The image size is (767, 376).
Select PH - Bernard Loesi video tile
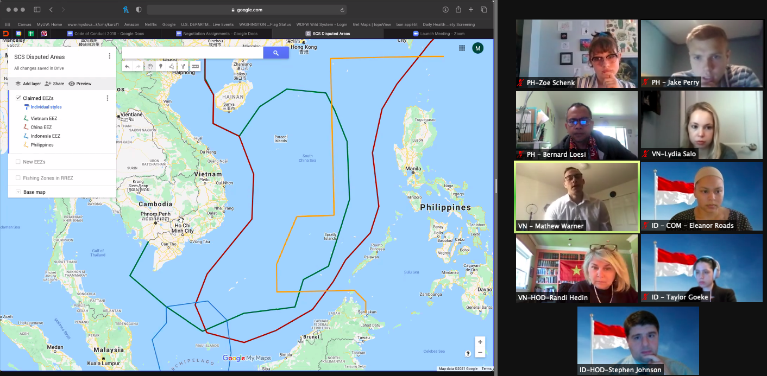click(x=577, y=125)
